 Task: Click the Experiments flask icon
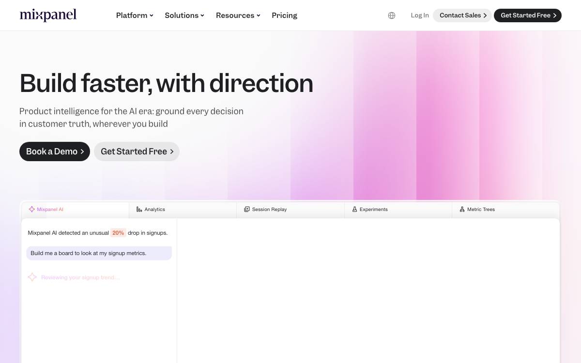coord(354,209)
